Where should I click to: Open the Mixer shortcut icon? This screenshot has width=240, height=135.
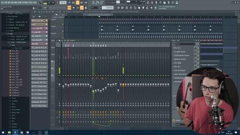click(131, 7)
